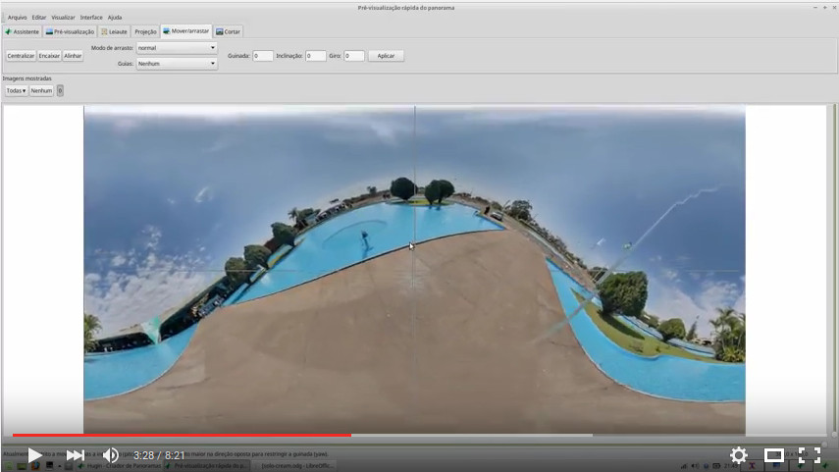Switch to the Leiaute tab
839x472 pixels.
[114, 31]
